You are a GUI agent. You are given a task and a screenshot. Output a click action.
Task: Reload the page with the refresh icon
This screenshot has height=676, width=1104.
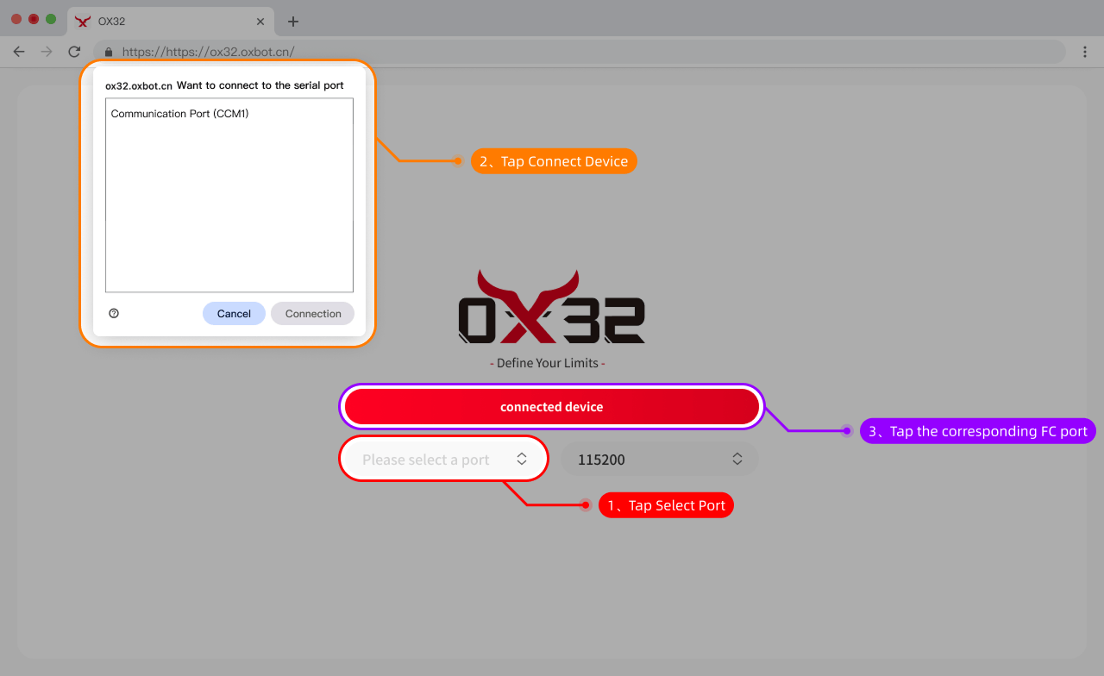74,52
